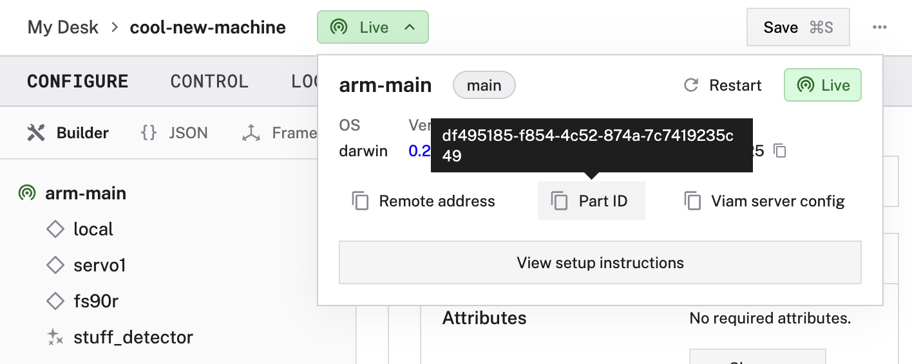Open the CONFIGURE tab
The width and height of the screenshot is (912, 364).
(78, 82)
